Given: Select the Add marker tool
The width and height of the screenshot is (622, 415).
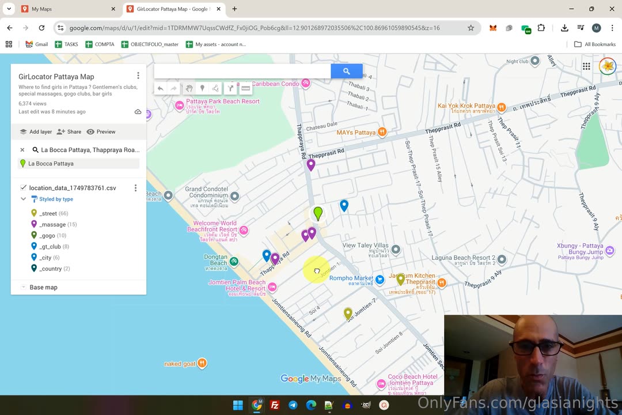Looking at the screenshot, I should 202,88.
